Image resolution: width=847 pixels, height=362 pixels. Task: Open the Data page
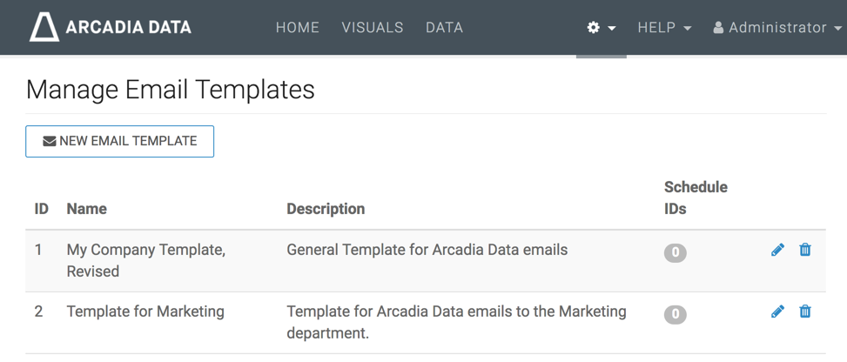click(444, 28)
